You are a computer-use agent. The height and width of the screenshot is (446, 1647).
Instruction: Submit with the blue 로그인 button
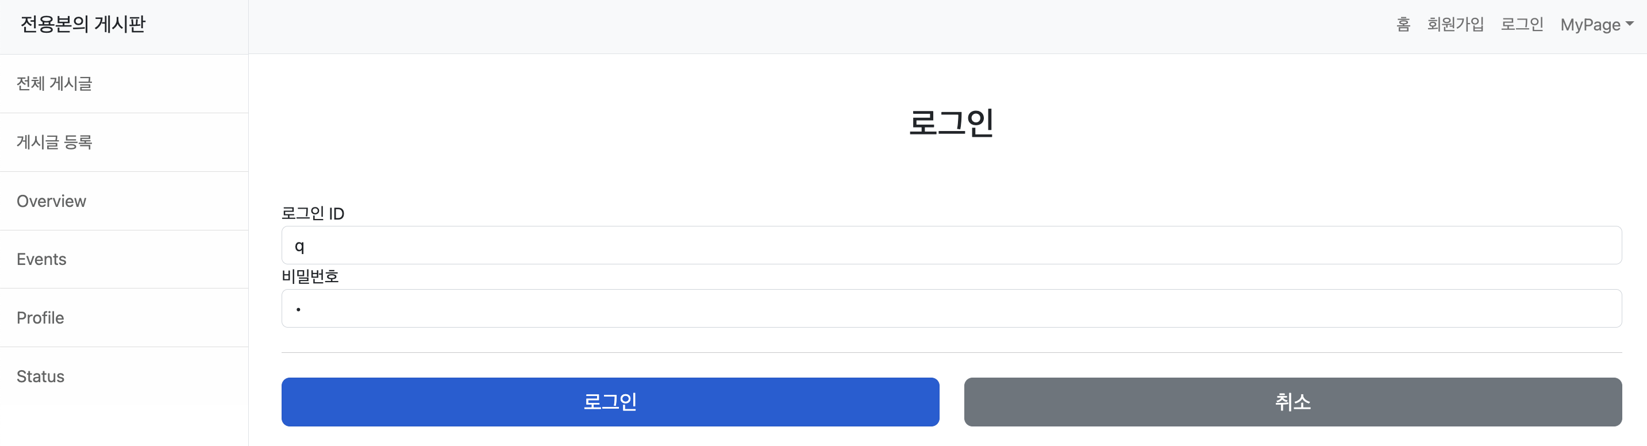pos(610,402)
